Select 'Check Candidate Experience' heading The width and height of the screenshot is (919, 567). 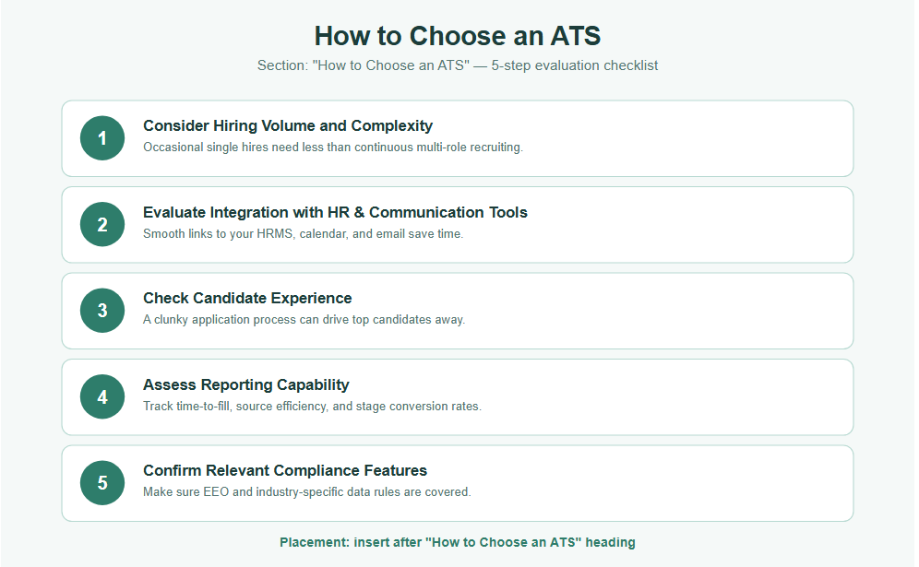[247, 298]
